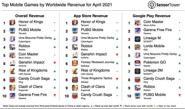
Task: Click Honor of Kings icon under Overall Revenue
Action: click(x=12, y=23)
